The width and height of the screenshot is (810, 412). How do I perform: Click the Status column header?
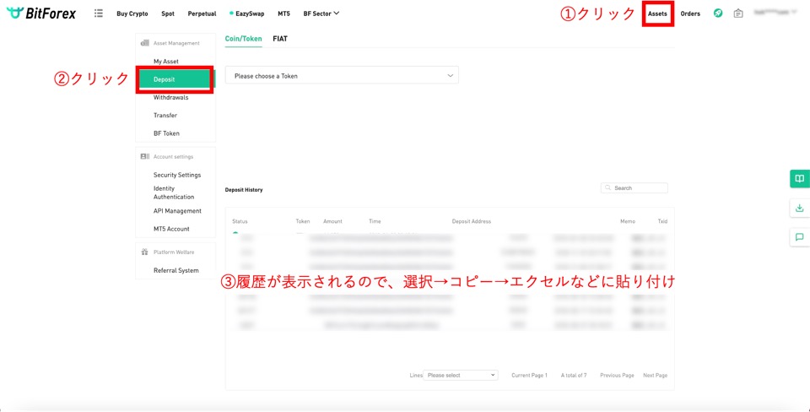240,221
